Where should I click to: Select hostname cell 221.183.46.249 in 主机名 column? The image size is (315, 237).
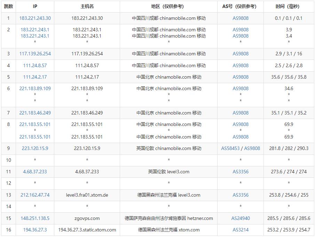87,113
